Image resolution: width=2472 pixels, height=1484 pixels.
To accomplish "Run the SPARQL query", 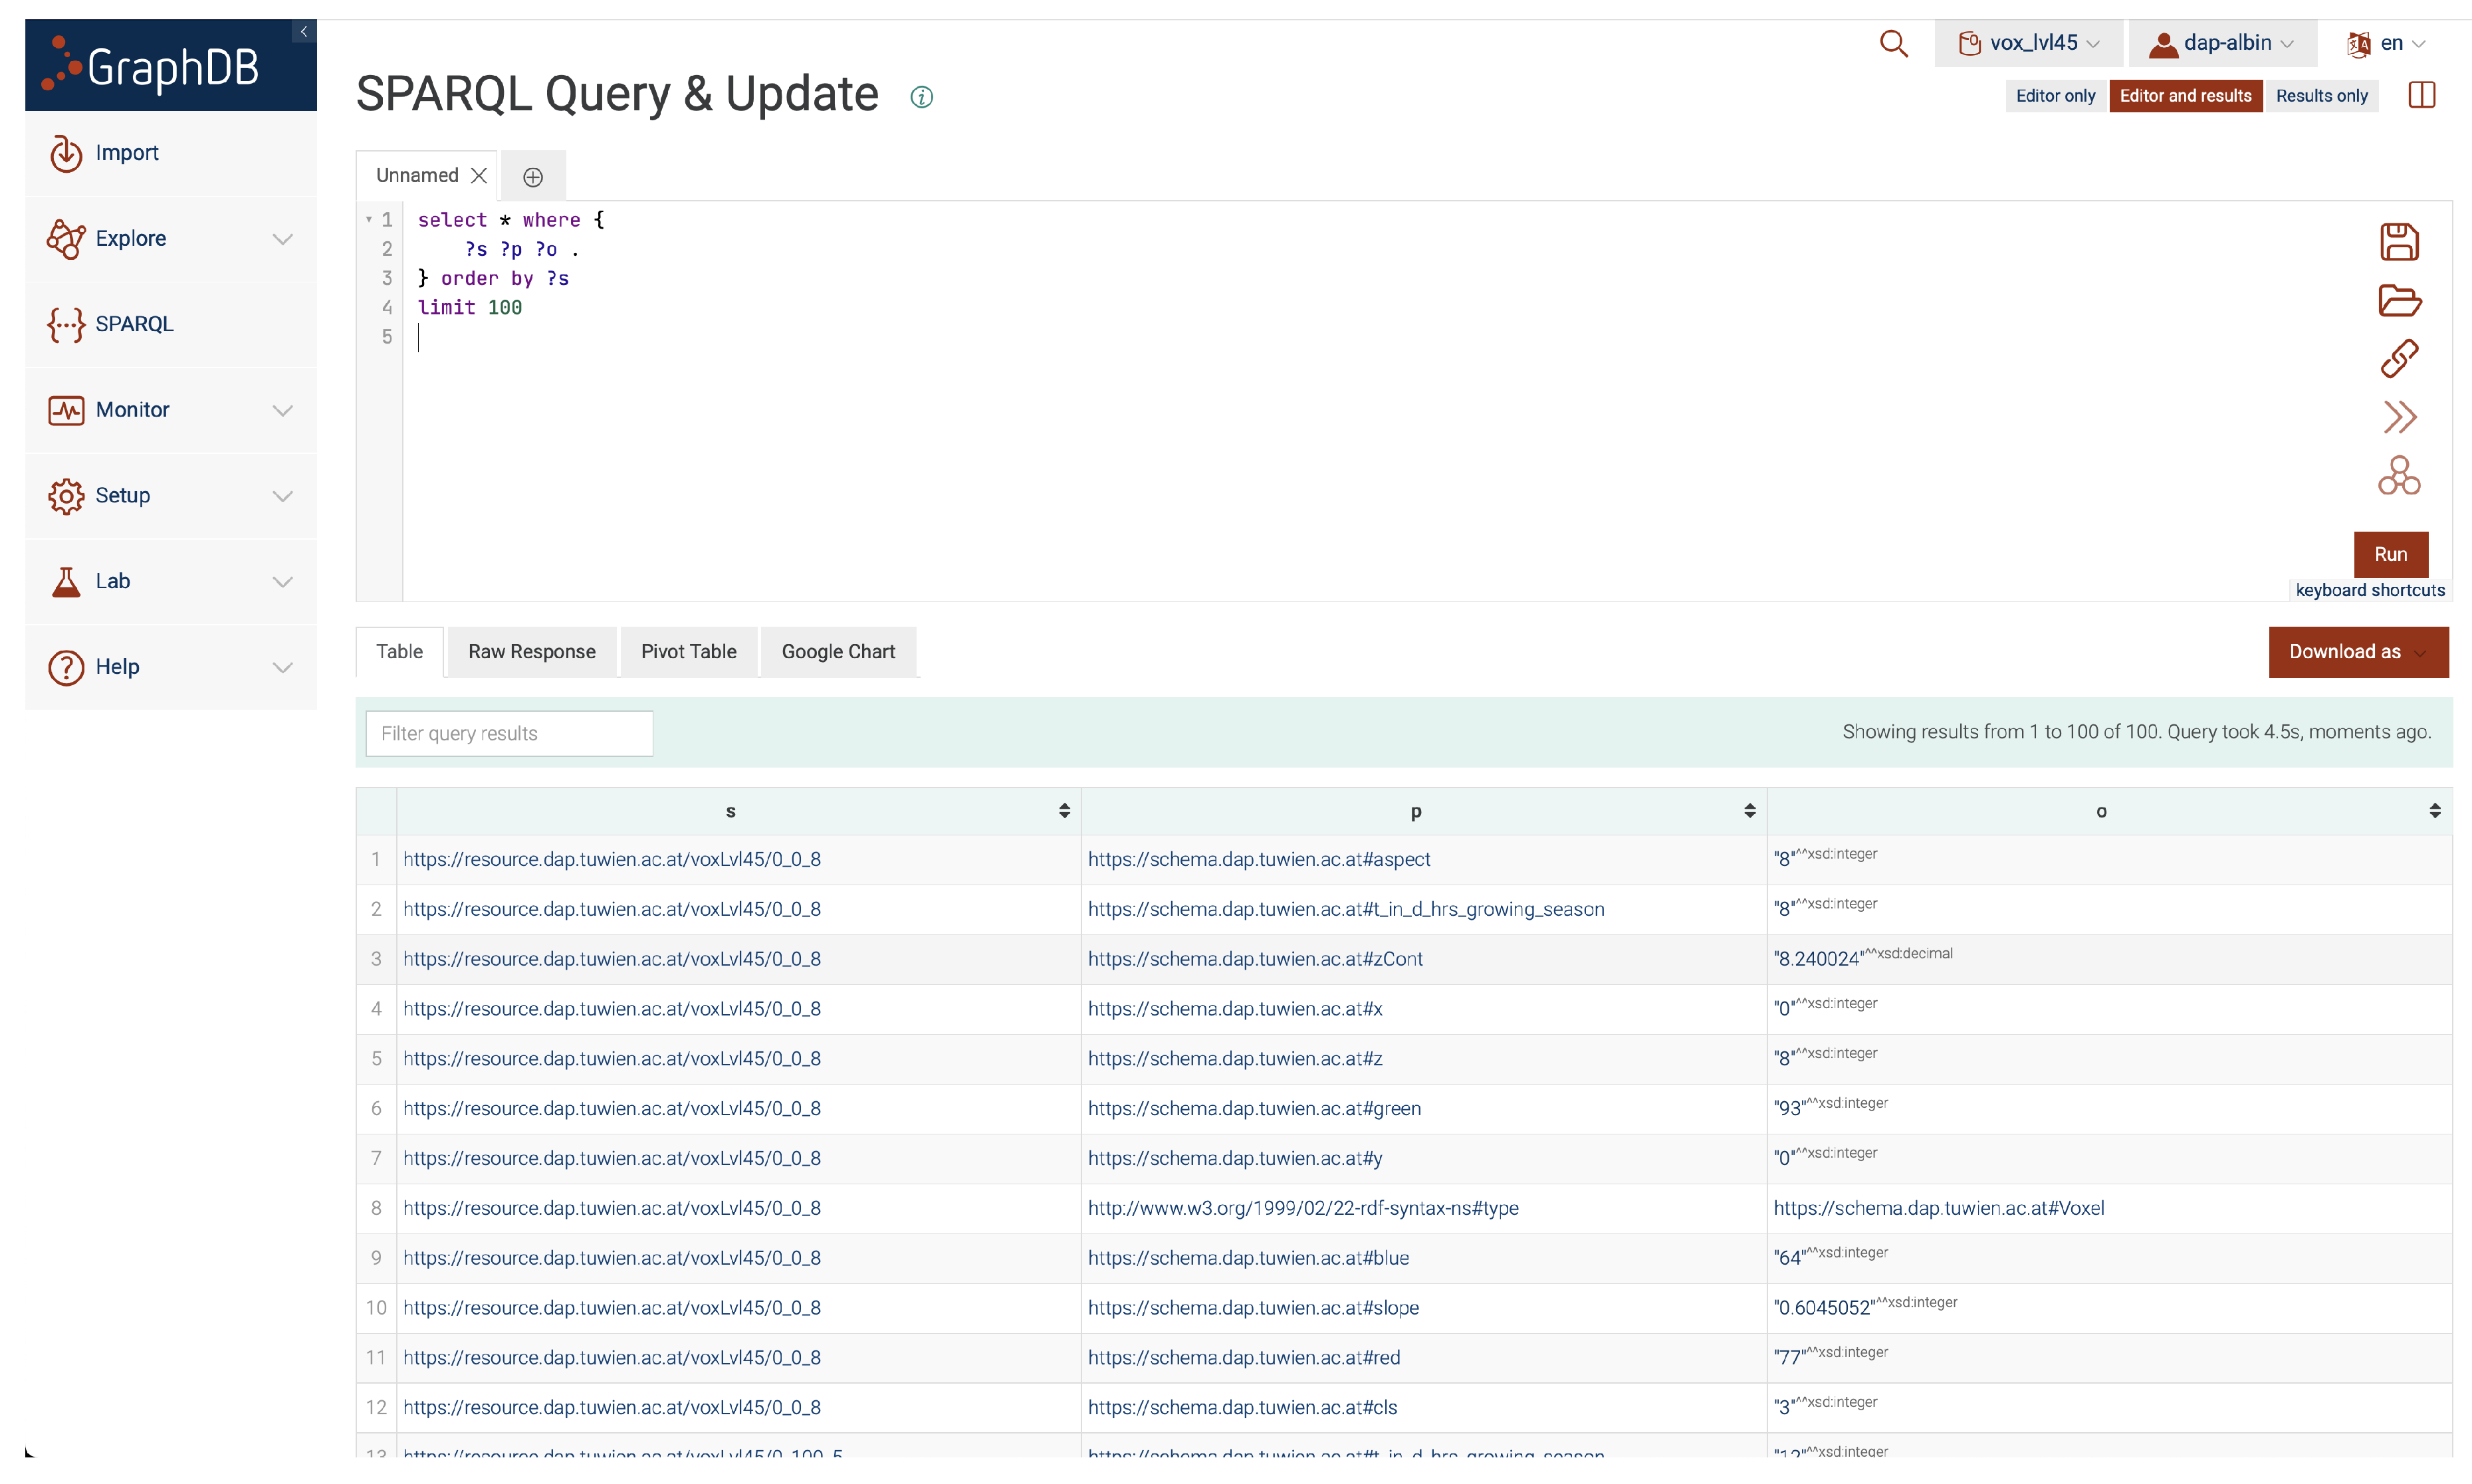I will (x=2389, y=554).
